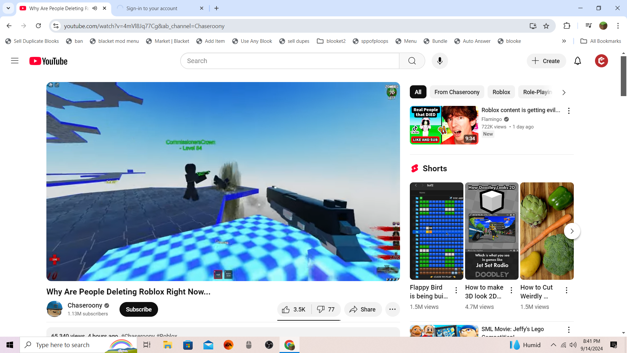
Task: Expand hidden bookmarks with double chevron
Action: 564,41
